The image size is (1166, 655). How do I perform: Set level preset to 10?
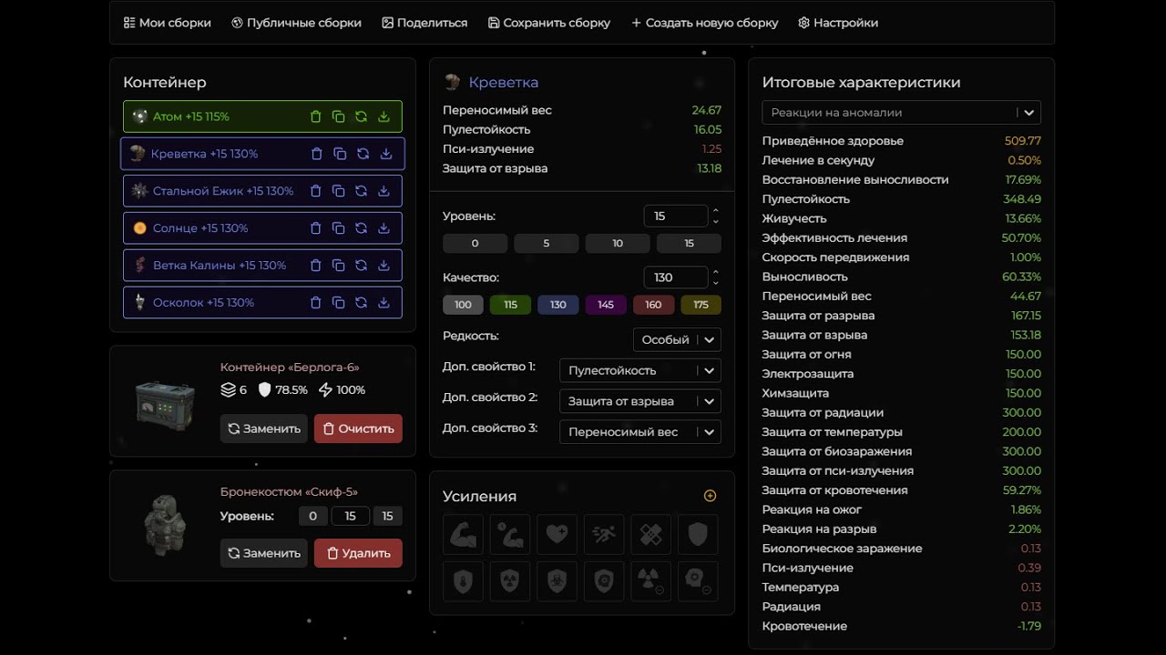pyautogui.click(x=618, y=244)
